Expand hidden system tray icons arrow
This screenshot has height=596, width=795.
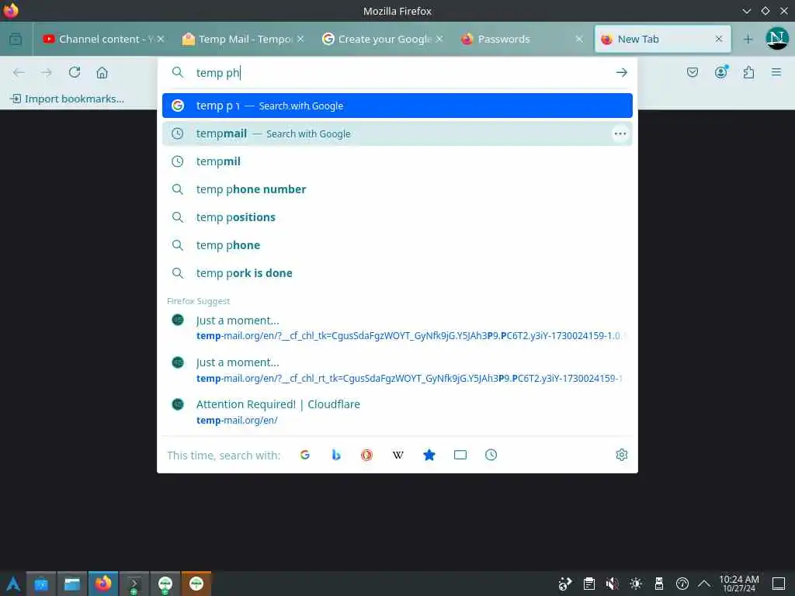704,584
